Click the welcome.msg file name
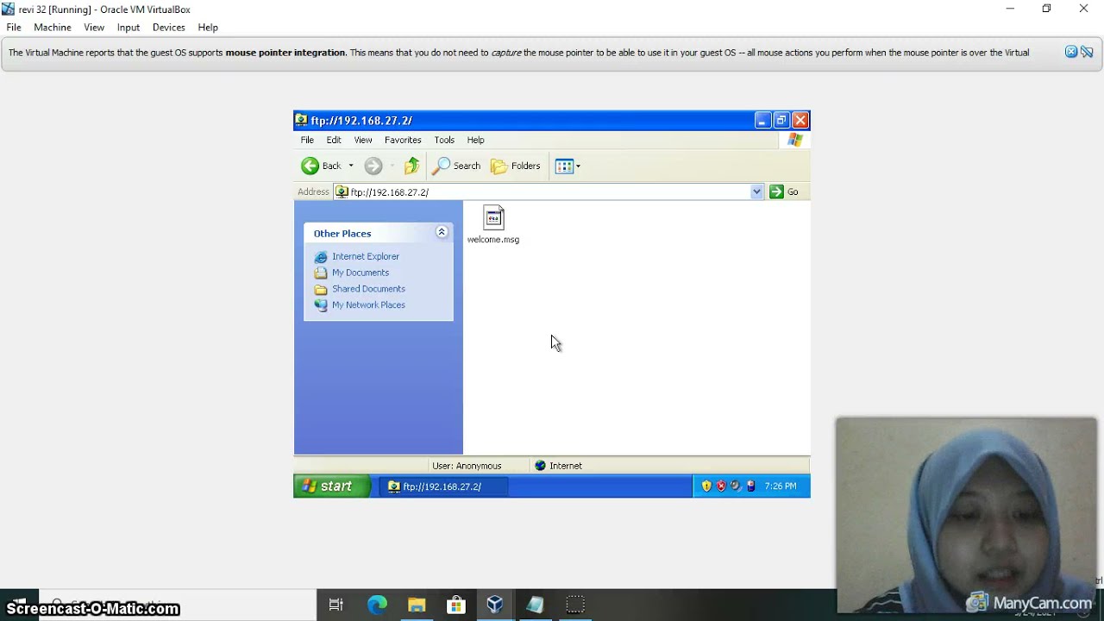The width and height of the screenshot is (1104, 621). (x=493, y=240)
